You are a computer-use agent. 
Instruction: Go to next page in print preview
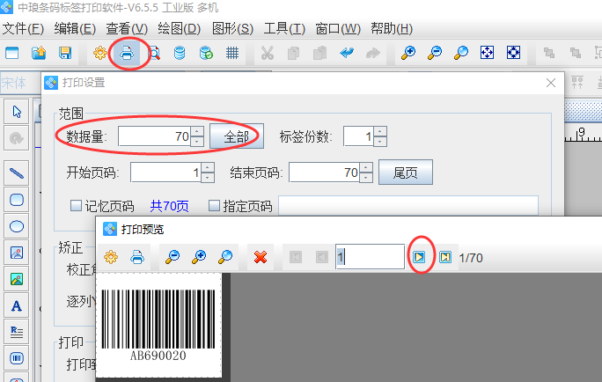pyautogui.click(x=421, y=257)
